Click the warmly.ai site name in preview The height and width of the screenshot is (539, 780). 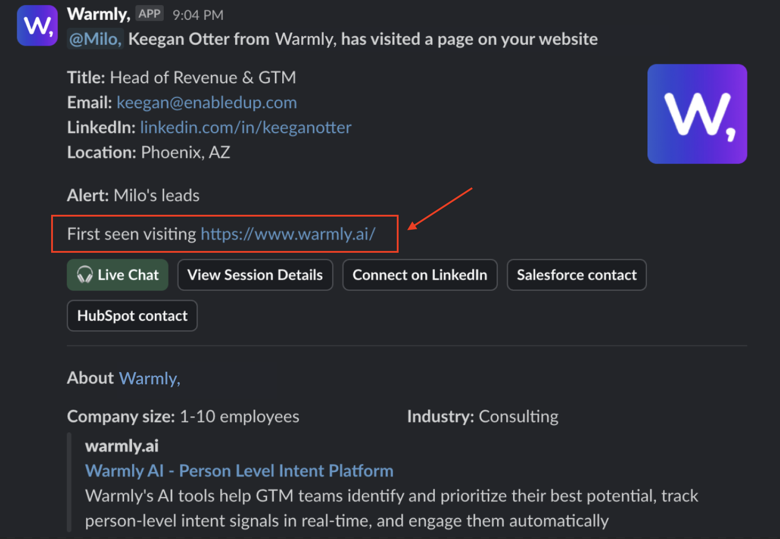tap(122, 446)
